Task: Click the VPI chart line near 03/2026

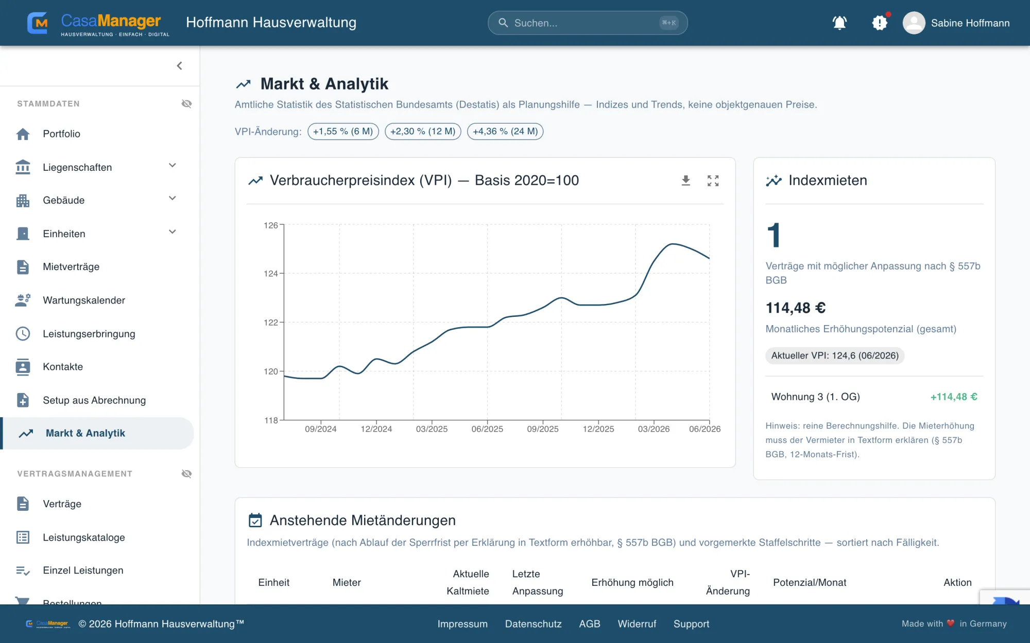Action: point(654,261)
